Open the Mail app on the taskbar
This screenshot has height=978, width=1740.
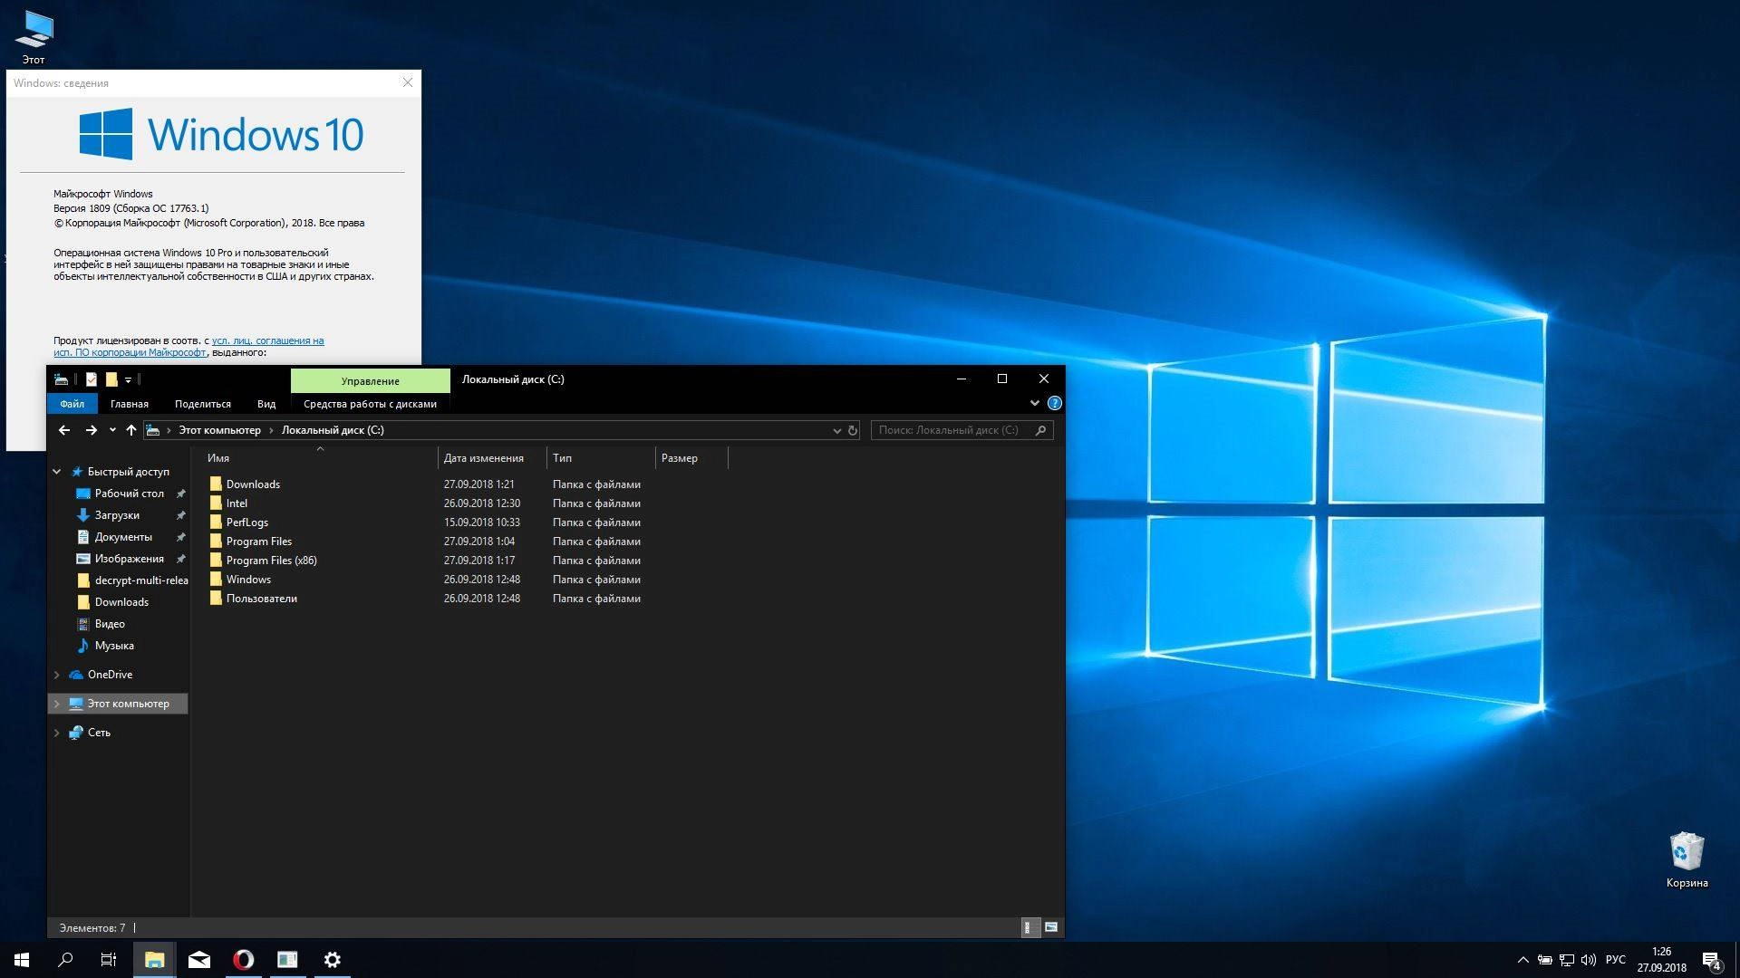coord(198,960)
